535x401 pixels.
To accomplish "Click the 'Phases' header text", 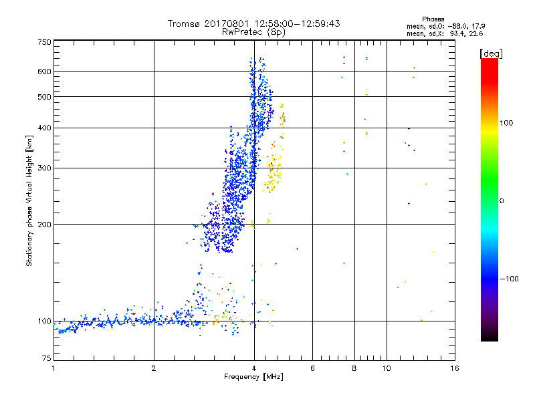I will pyautogui.click(x=433, y=19).
